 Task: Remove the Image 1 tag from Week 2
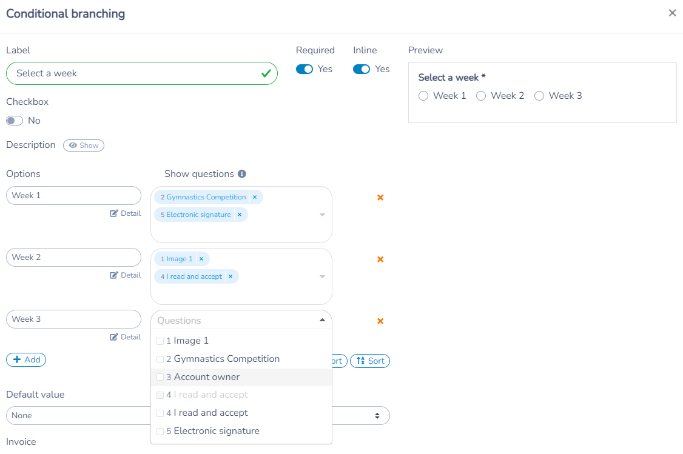coord(201,259)
